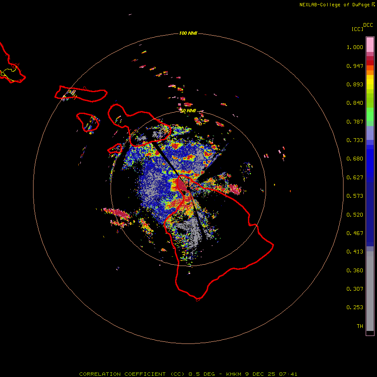
Task: Click the 0.627 scale label
Action: pos(355,178)
